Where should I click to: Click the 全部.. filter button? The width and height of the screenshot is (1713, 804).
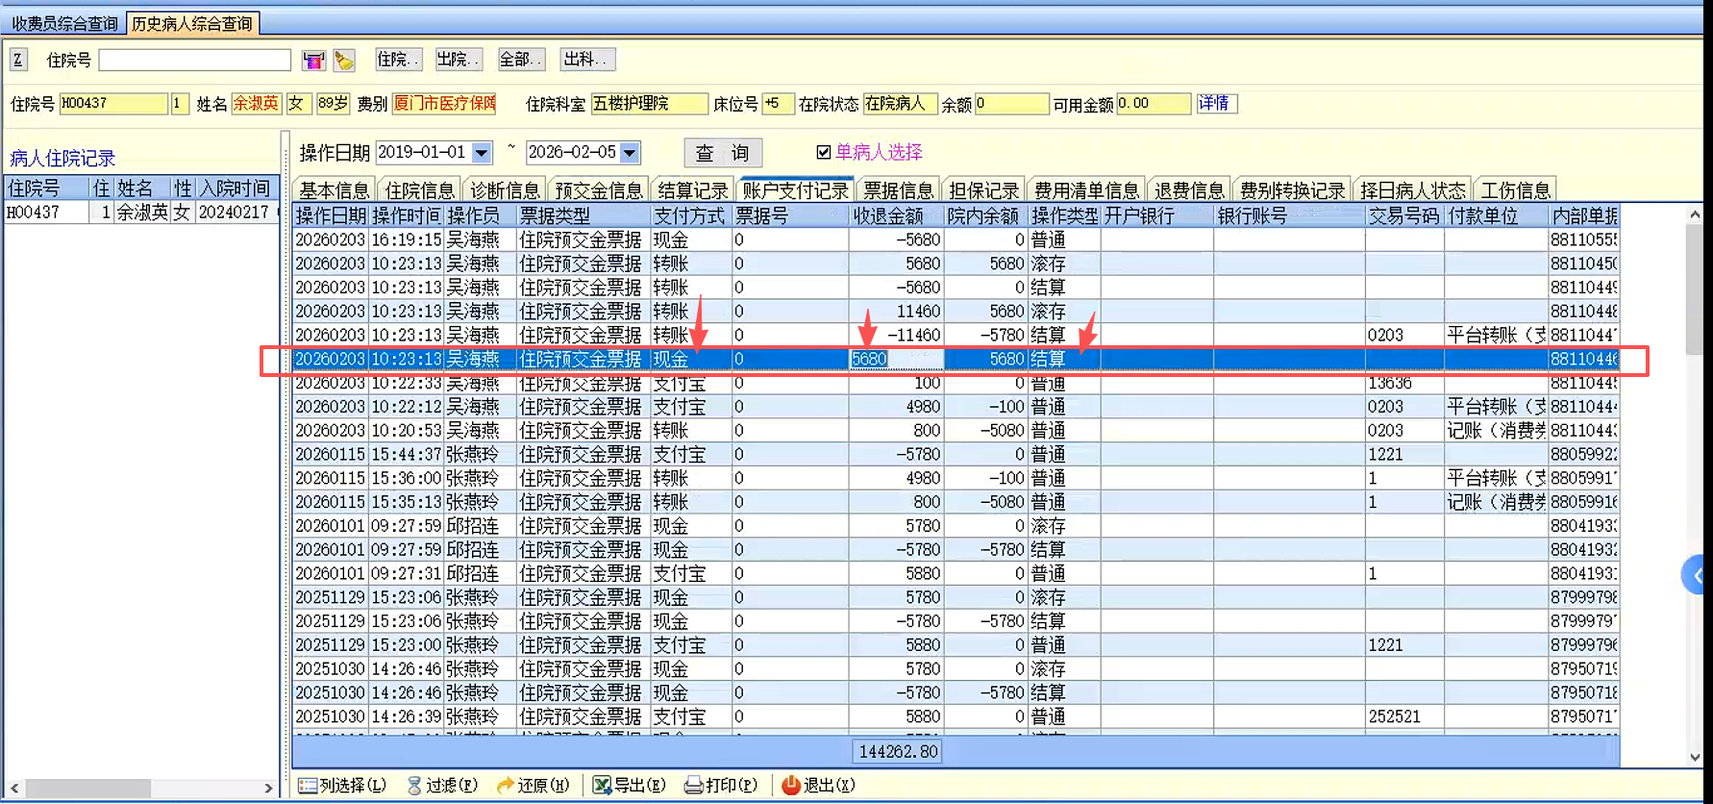(521, 60)
